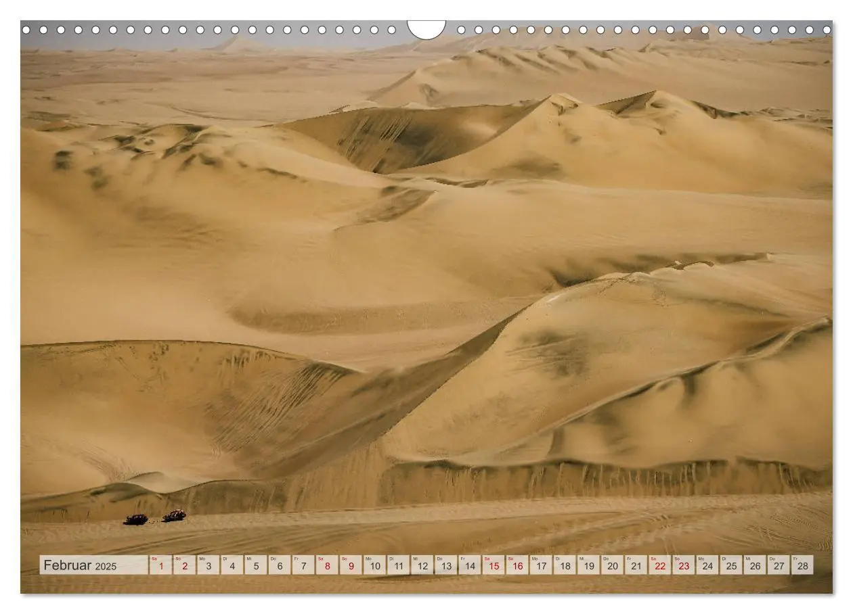Select red date 23 in the calendar row
Image resolution: width=853 pixels, height=614 pixels.
coord(684,565)
